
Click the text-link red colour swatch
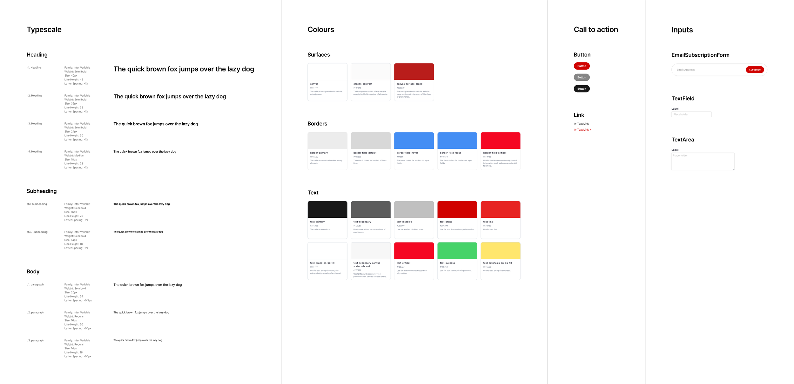point(500,209)
